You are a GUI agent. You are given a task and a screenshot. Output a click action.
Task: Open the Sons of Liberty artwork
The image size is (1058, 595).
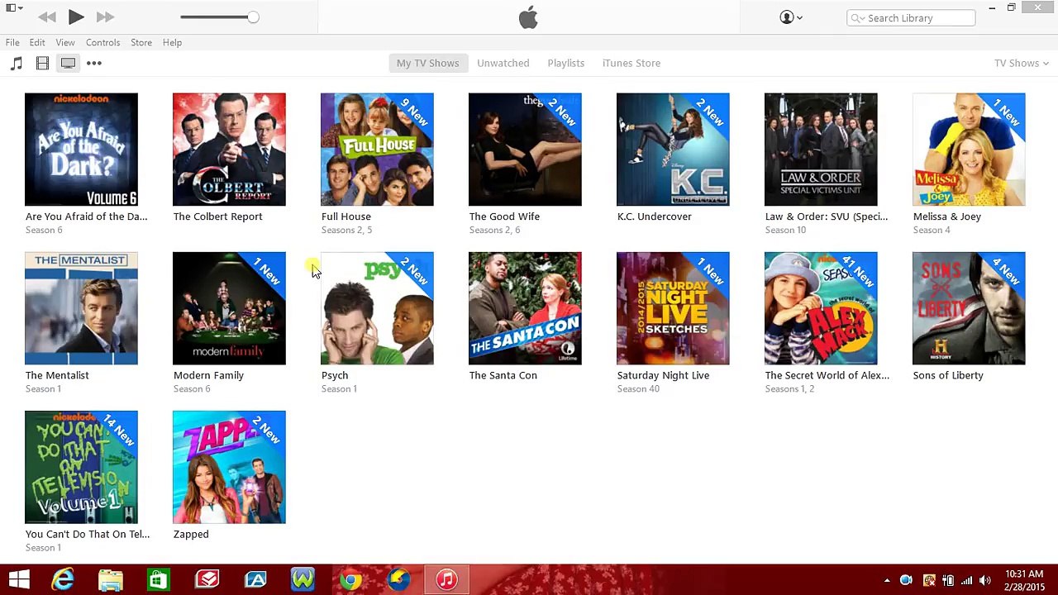969,308
